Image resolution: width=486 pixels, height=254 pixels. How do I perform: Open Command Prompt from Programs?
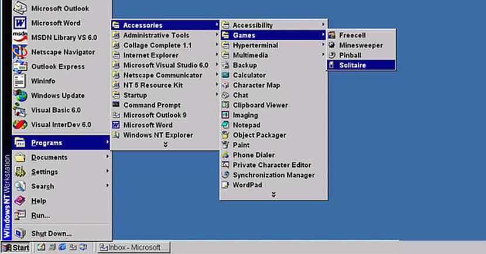pos(165,105)
